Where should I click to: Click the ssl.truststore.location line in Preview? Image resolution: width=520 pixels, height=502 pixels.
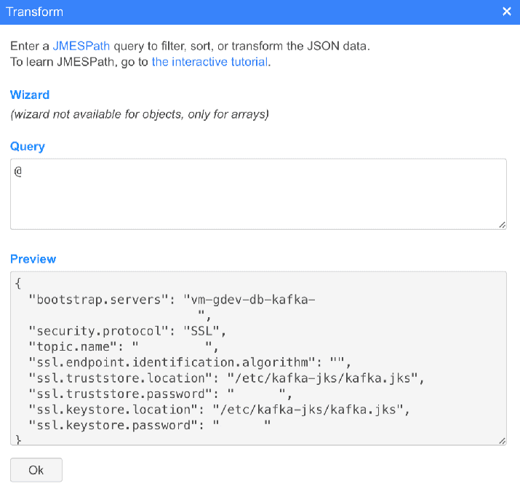click(225, 378)
